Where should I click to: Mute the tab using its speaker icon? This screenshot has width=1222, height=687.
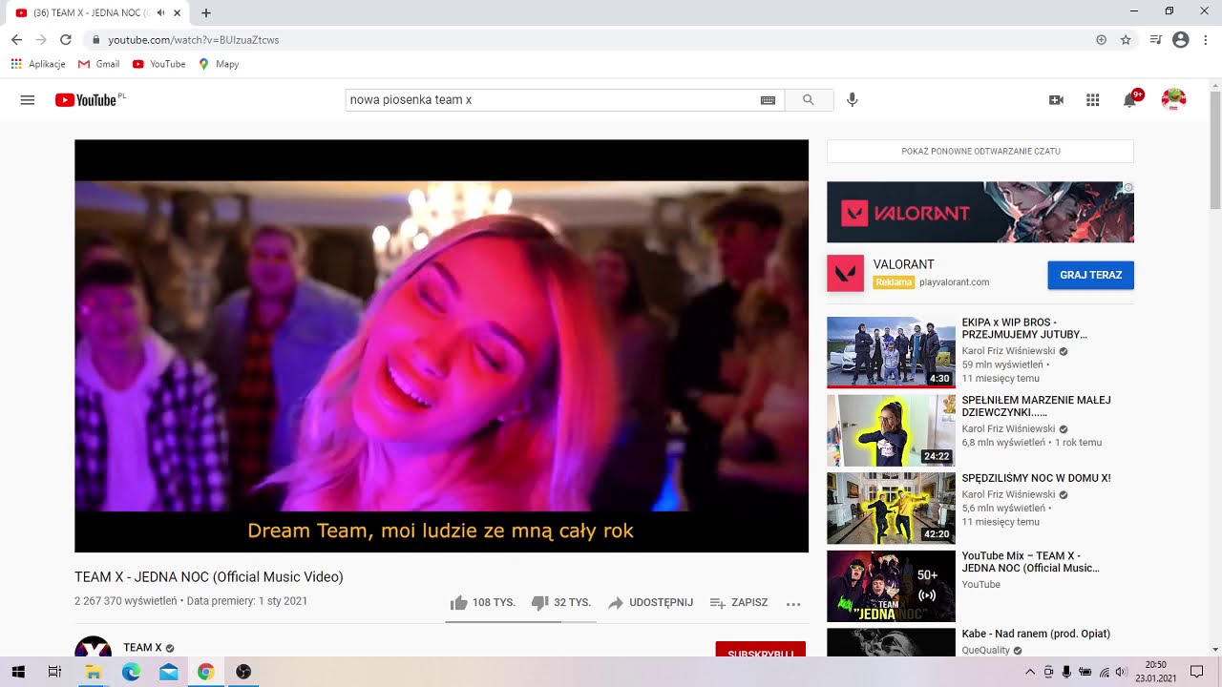[160, 13]
